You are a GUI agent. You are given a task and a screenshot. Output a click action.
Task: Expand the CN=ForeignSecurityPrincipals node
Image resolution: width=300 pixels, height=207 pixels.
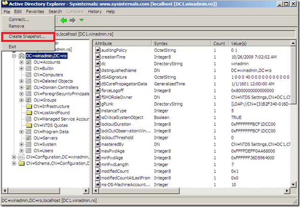point(21,94)
